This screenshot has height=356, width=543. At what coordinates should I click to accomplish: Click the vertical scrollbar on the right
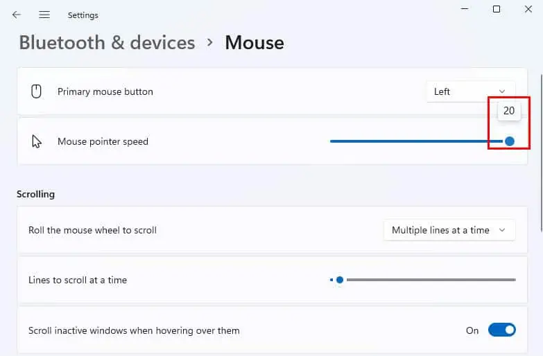[x=541, y=152]
